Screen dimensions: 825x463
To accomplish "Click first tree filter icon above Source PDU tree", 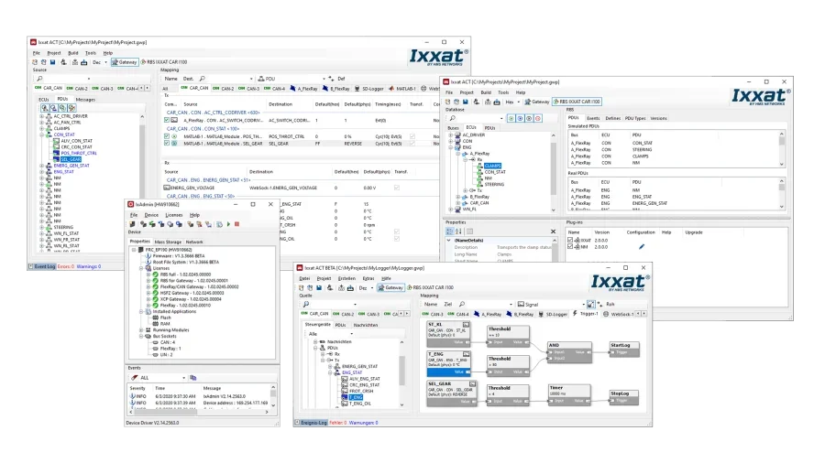I will 45,108.
